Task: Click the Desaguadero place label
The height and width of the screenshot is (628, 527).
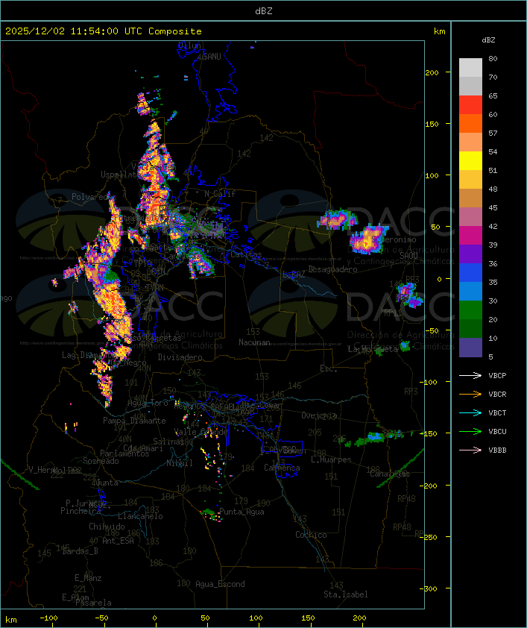Action: pos(332,269)
